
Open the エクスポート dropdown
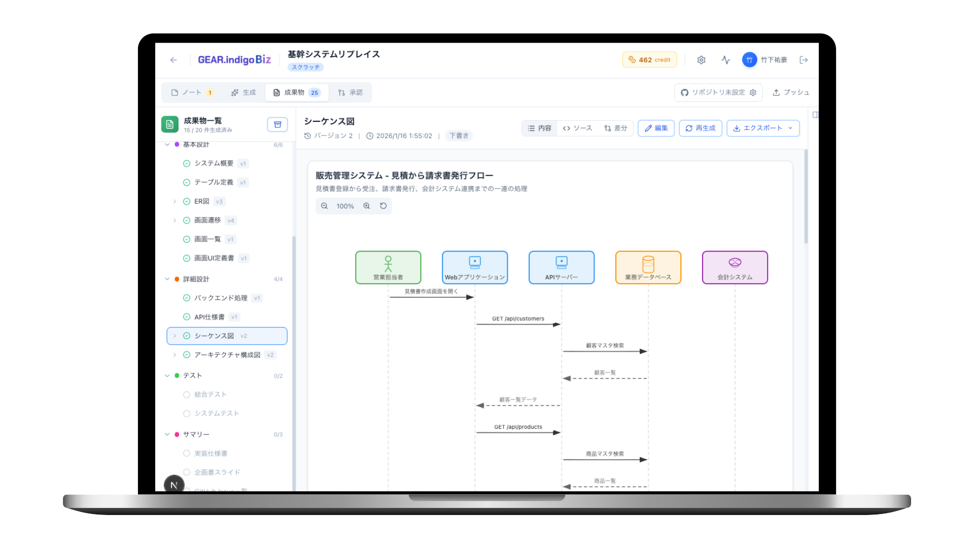tap(762, 128)
